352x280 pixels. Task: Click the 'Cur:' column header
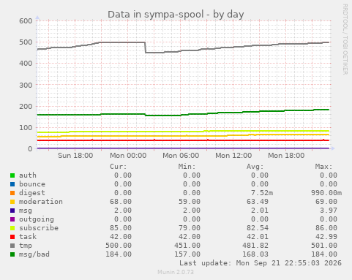(119, 167)
